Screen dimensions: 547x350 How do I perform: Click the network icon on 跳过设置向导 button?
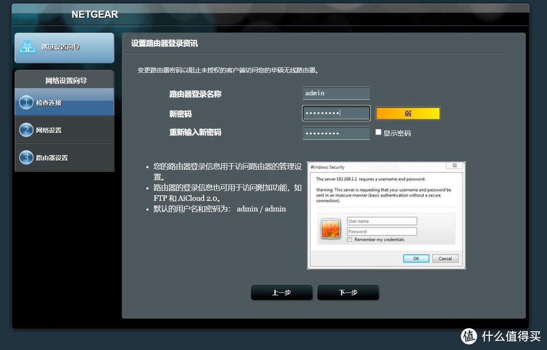click(28, 47)
